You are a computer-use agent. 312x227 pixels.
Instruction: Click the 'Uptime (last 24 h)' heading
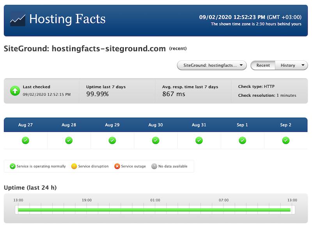pos(30,188)
